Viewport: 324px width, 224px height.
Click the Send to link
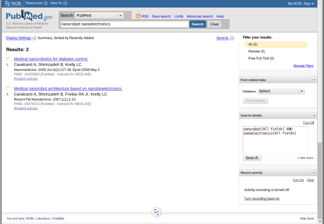223,38
